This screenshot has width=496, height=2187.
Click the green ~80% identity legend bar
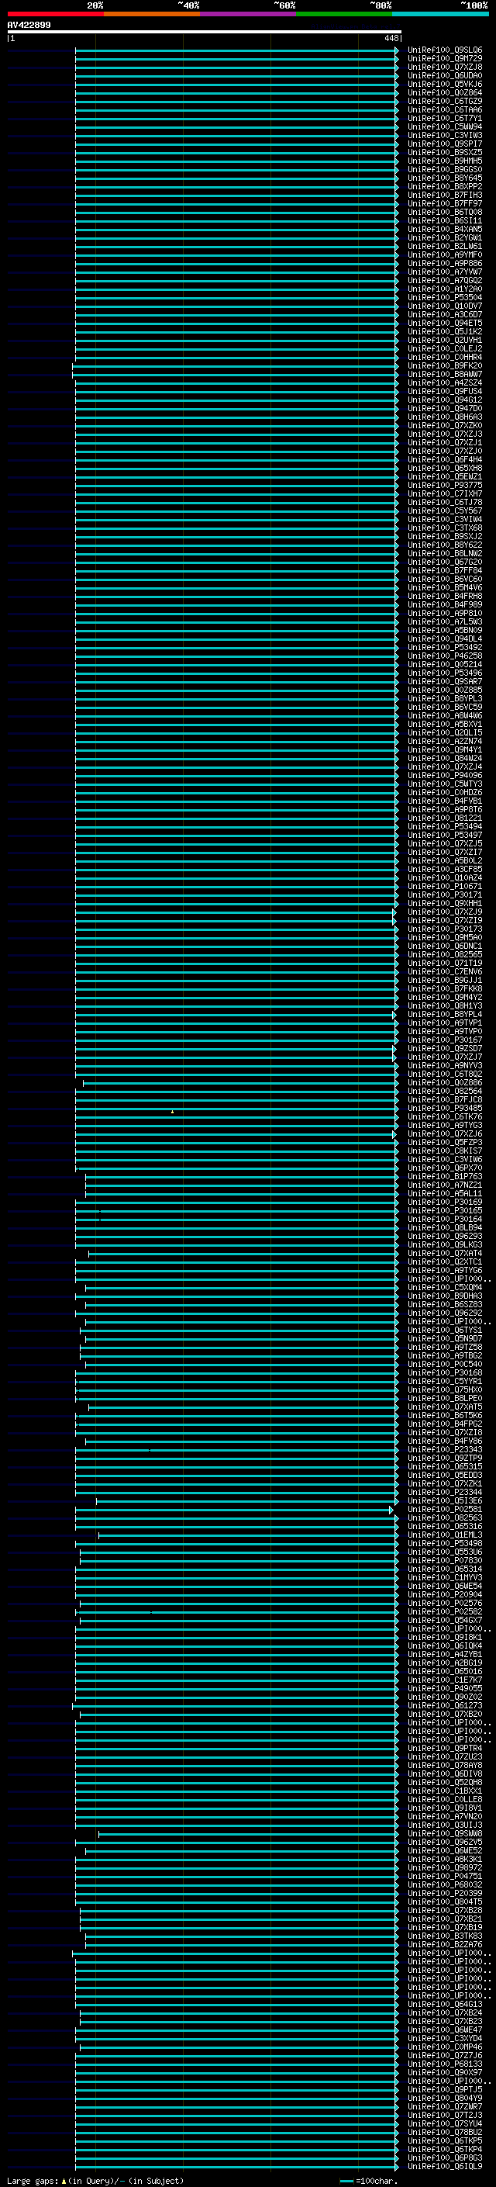[x=344, y=14]
